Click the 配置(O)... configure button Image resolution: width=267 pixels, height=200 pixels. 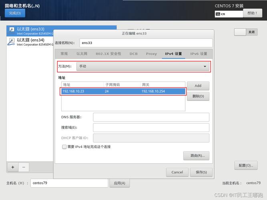coord(246,166)
